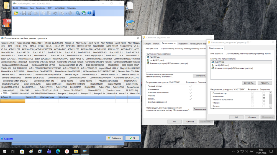Click the paste clipboard toolbar icon
The width and height of the screenshot is (277, 155).
49,13
